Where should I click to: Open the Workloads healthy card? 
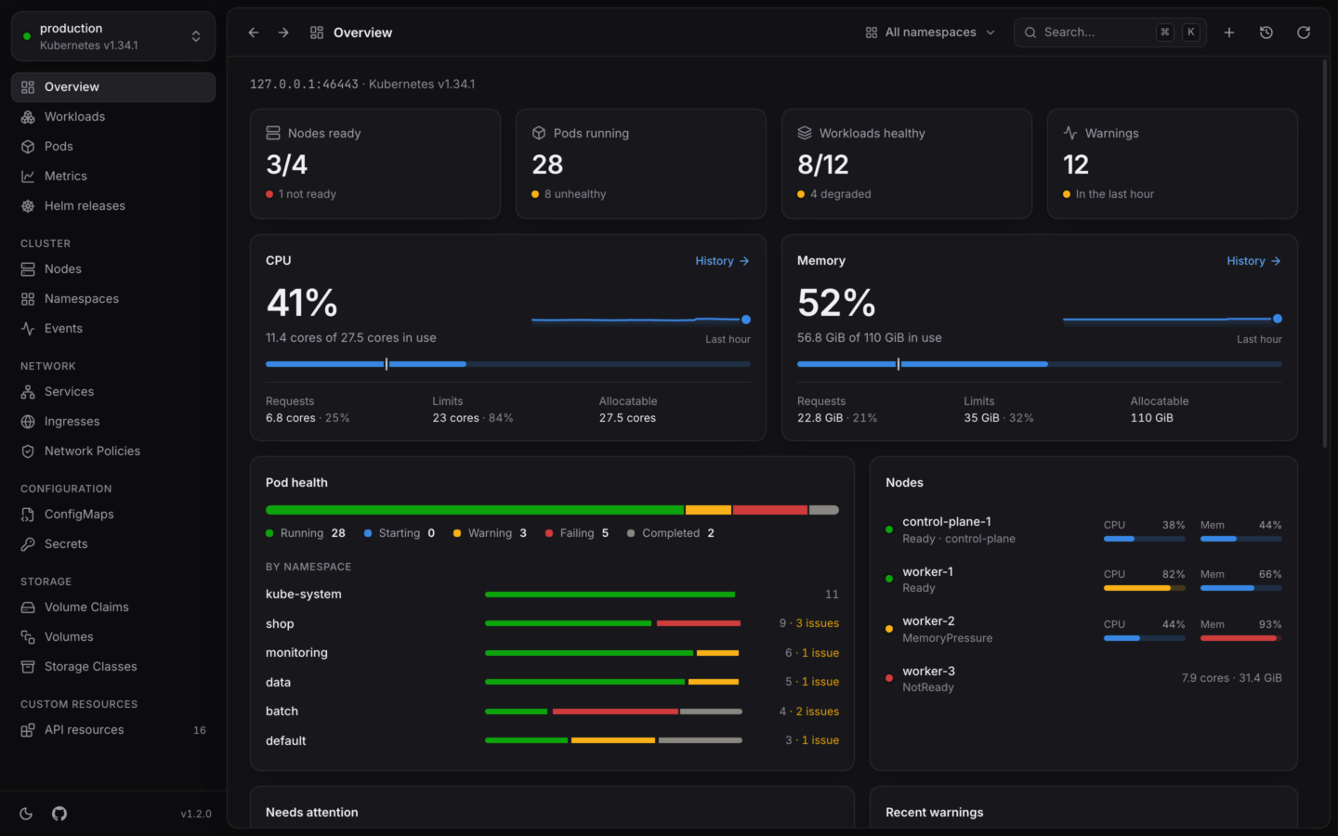click(907, 164)
